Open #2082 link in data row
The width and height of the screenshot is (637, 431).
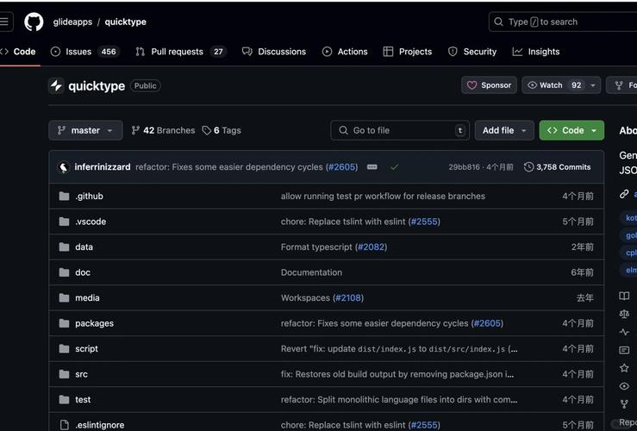point(372,247)
